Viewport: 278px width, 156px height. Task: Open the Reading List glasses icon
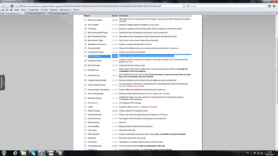(x=3, y=10)
